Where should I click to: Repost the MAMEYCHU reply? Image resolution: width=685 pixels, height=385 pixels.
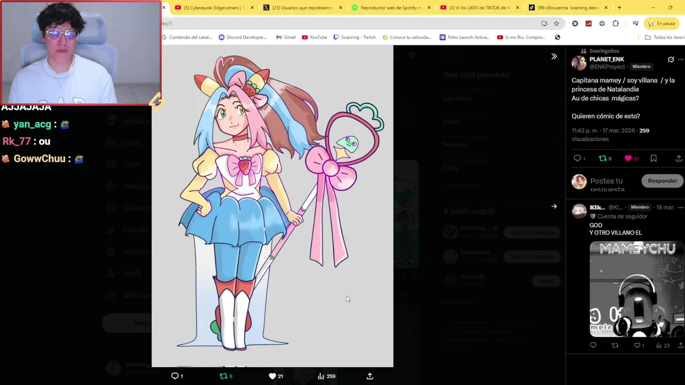615,345
